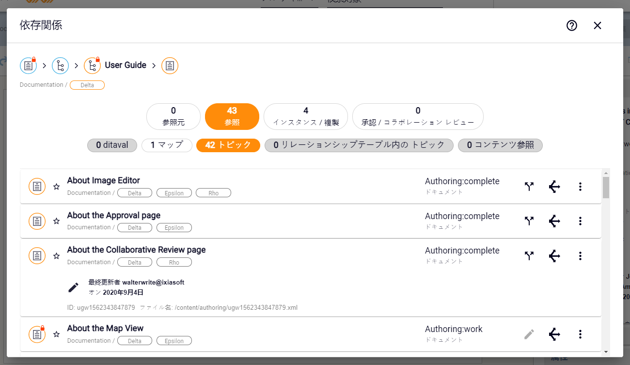This screenshot has height=365, width=630.
Task: Select the 0 参照元 tab
Action: pyautogui.click(x=173, y=116)
